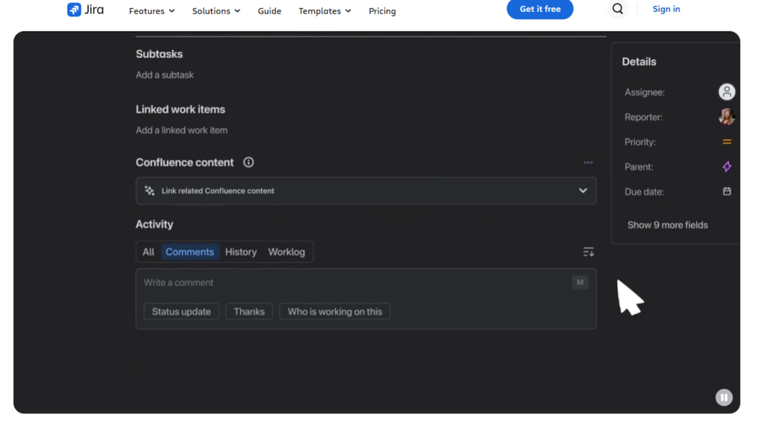Expand the Features menu

[x=151, y=10]
